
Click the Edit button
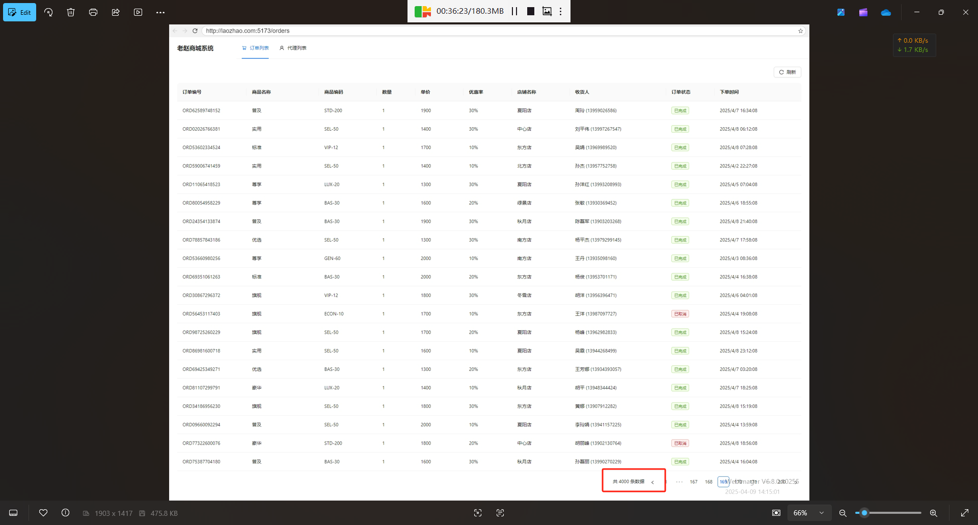pyautogui.click(x=20, y=12)
